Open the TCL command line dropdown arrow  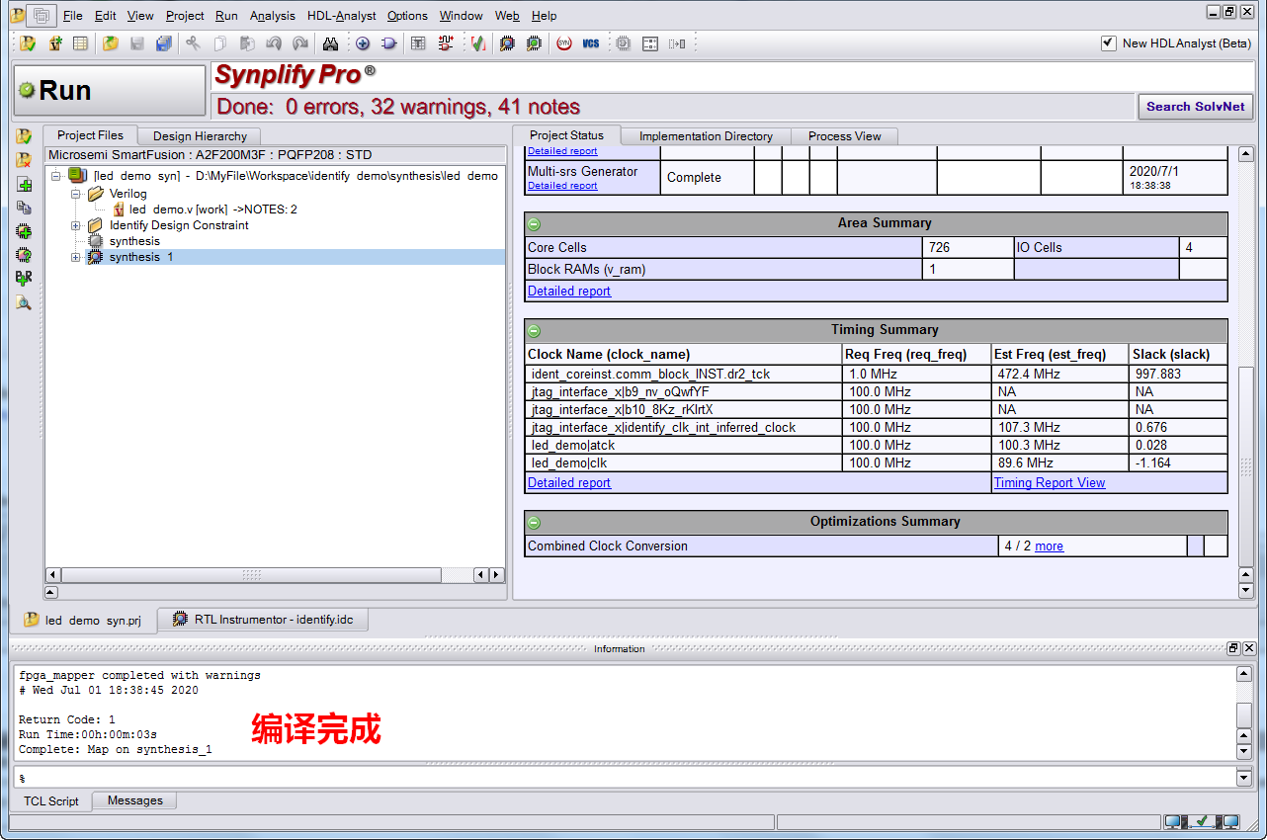click(1244, 778)
